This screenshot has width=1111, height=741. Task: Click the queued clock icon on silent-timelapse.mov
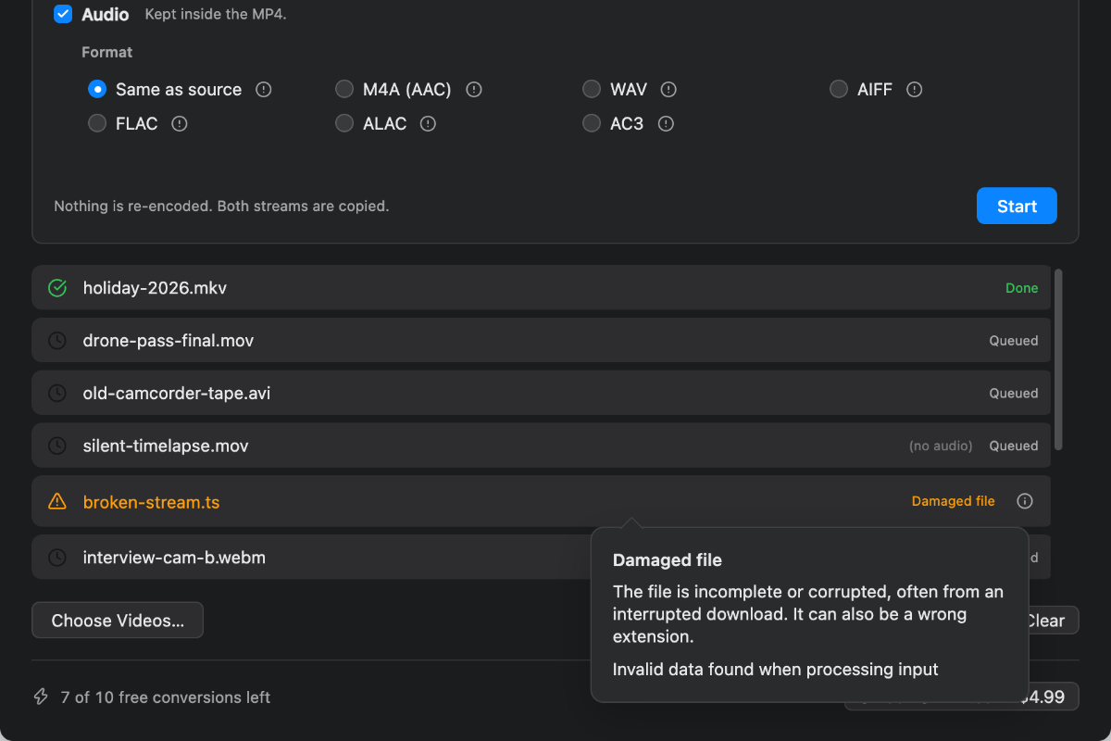57,446
